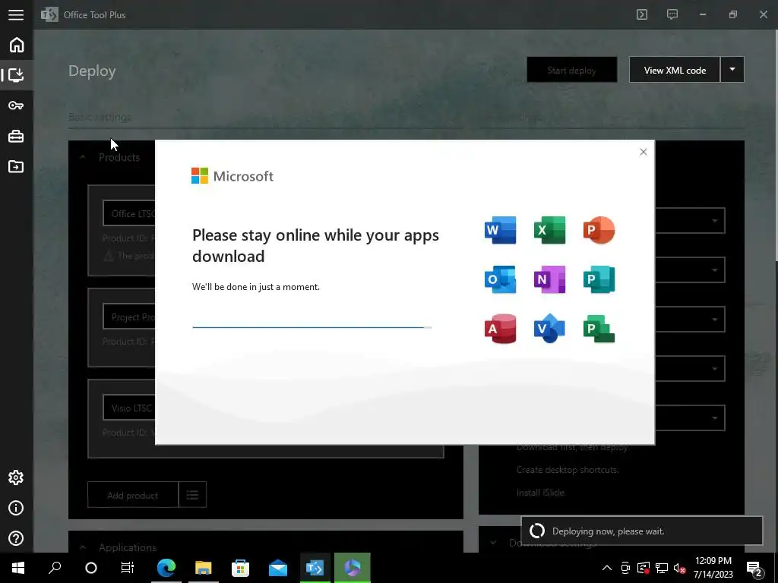Click the Add product button

[x=132, y=495]
